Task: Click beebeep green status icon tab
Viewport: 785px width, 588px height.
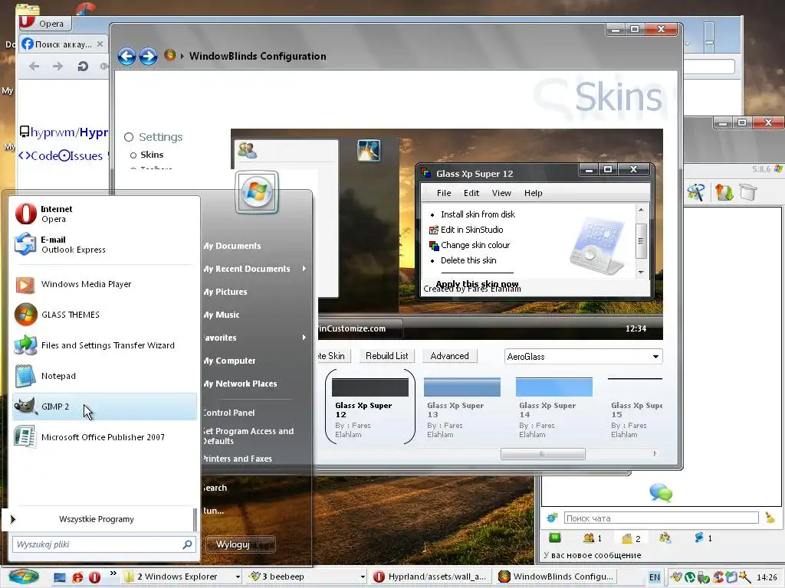Action: [x=555, y=538]
